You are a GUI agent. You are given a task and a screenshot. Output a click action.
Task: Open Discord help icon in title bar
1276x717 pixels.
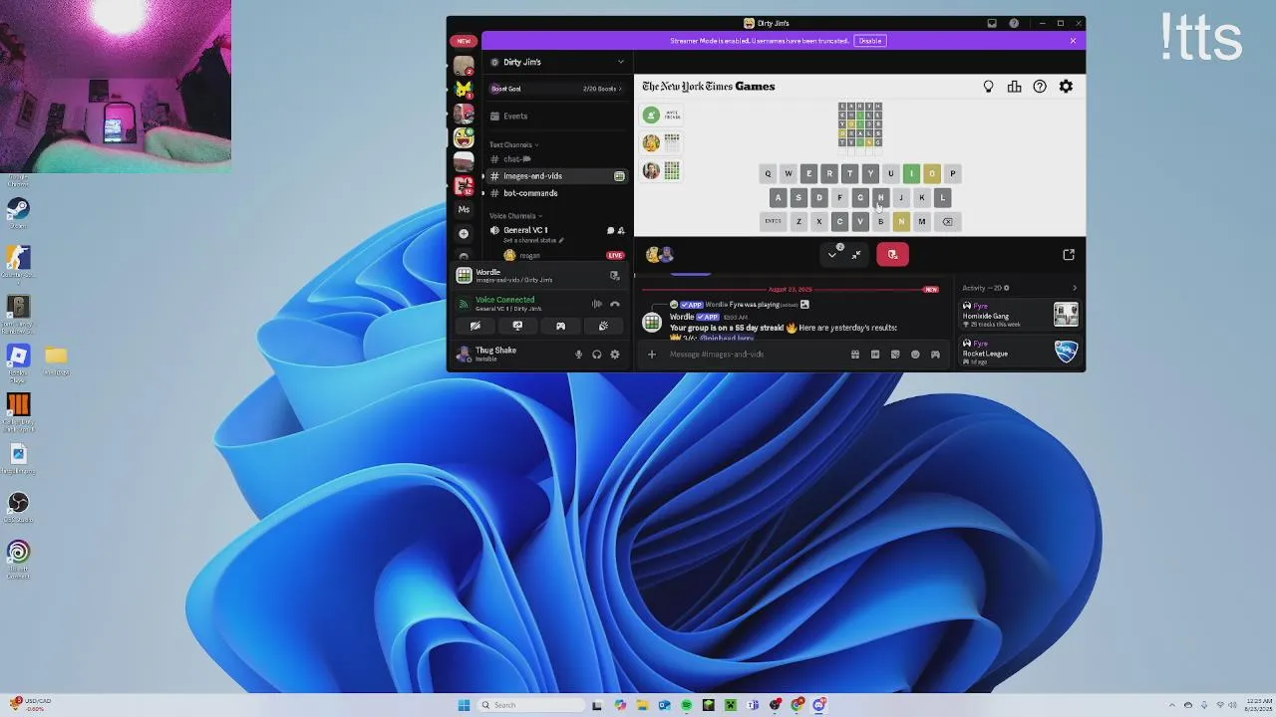(x=1014, y=23)
